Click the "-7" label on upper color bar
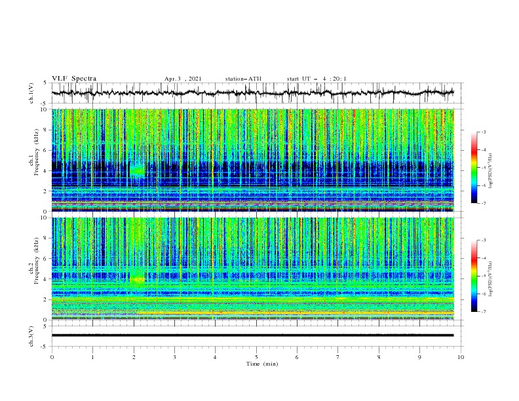Image resolution: width=519 pixels, height=401 pixels. click(x=484, y=203)
